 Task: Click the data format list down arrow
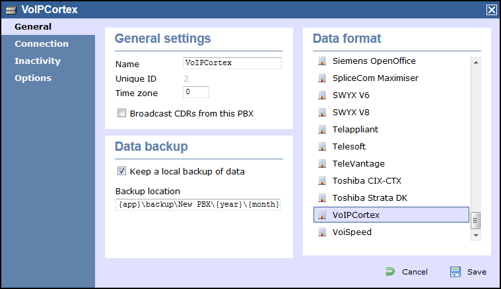pyautogui.click(x=476, y=236)
